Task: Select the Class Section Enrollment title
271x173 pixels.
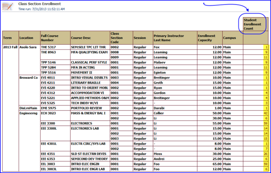Action: pyautogui.click(x=40, y=4)
